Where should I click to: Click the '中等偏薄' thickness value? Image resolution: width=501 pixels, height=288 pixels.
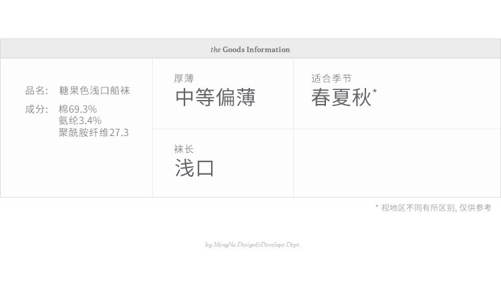[x=215, y=97]
